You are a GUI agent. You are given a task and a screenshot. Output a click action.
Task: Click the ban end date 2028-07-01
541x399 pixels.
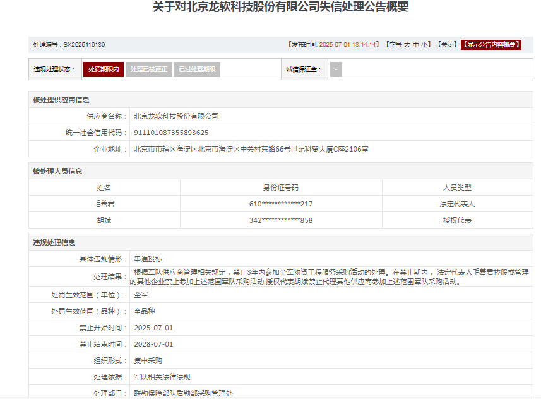pyautogui.click(x=153, y=345)
